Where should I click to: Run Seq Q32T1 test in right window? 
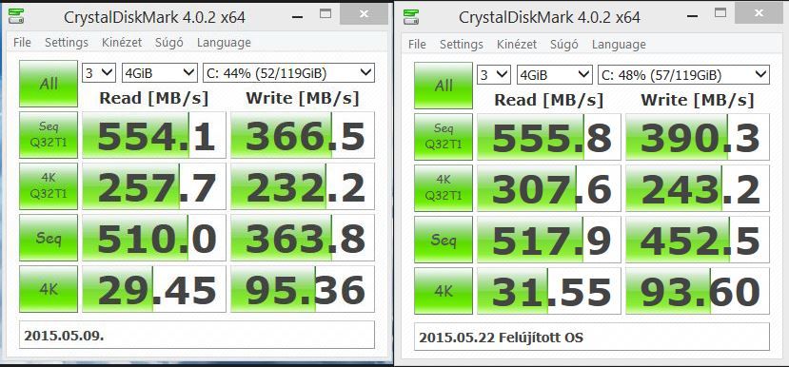point(444,137)
